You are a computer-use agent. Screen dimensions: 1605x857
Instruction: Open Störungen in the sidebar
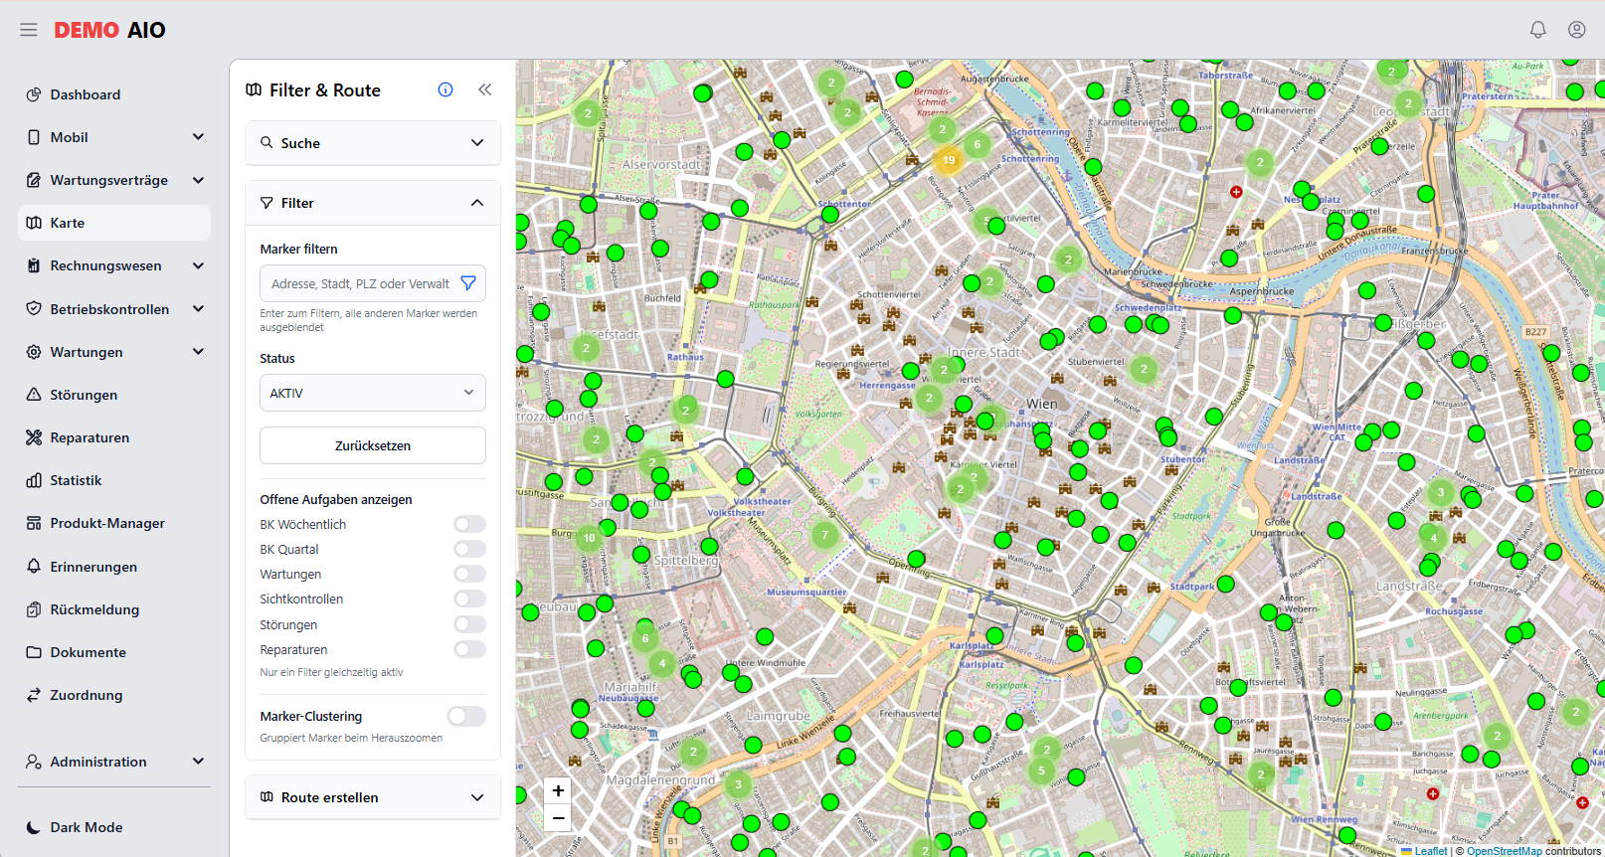click(x=114, y=395)
